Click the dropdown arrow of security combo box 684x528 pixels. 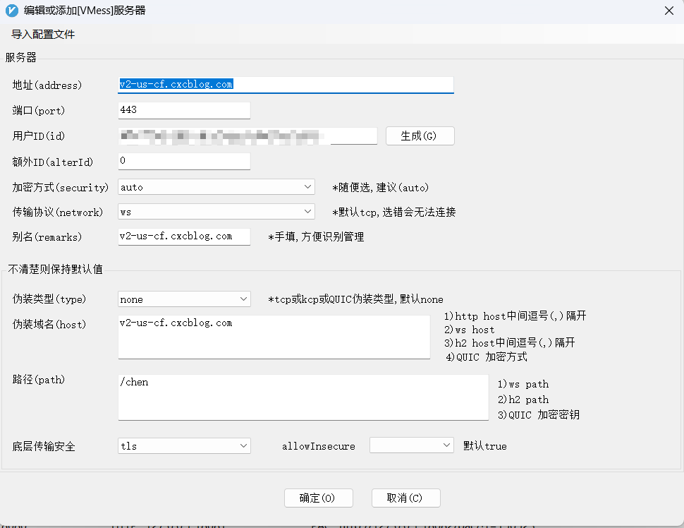307,187
